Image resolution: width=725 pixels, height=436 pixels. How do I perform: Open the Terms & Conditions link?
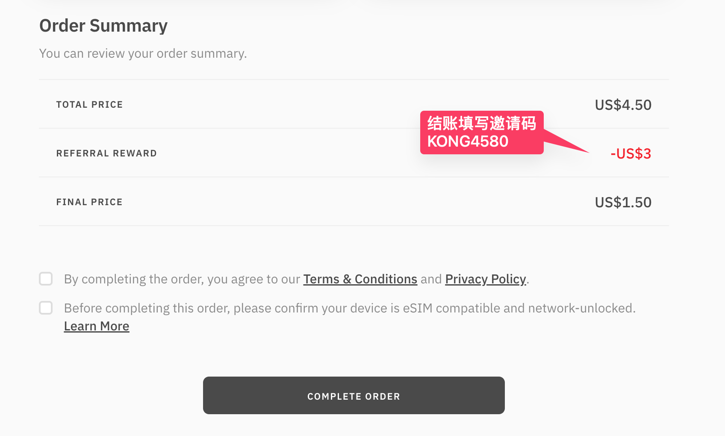pos(360,279)
